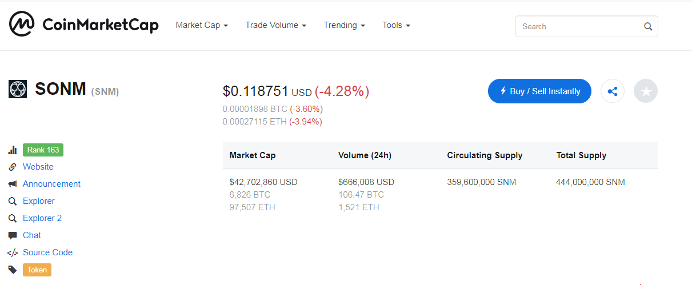
Task: Click the share icon button
Action: click(x=613, y=91)
